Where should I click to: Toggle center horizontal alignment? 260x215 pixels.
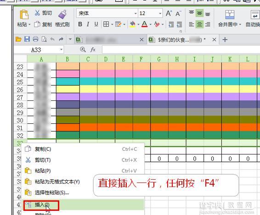point(199,24)
